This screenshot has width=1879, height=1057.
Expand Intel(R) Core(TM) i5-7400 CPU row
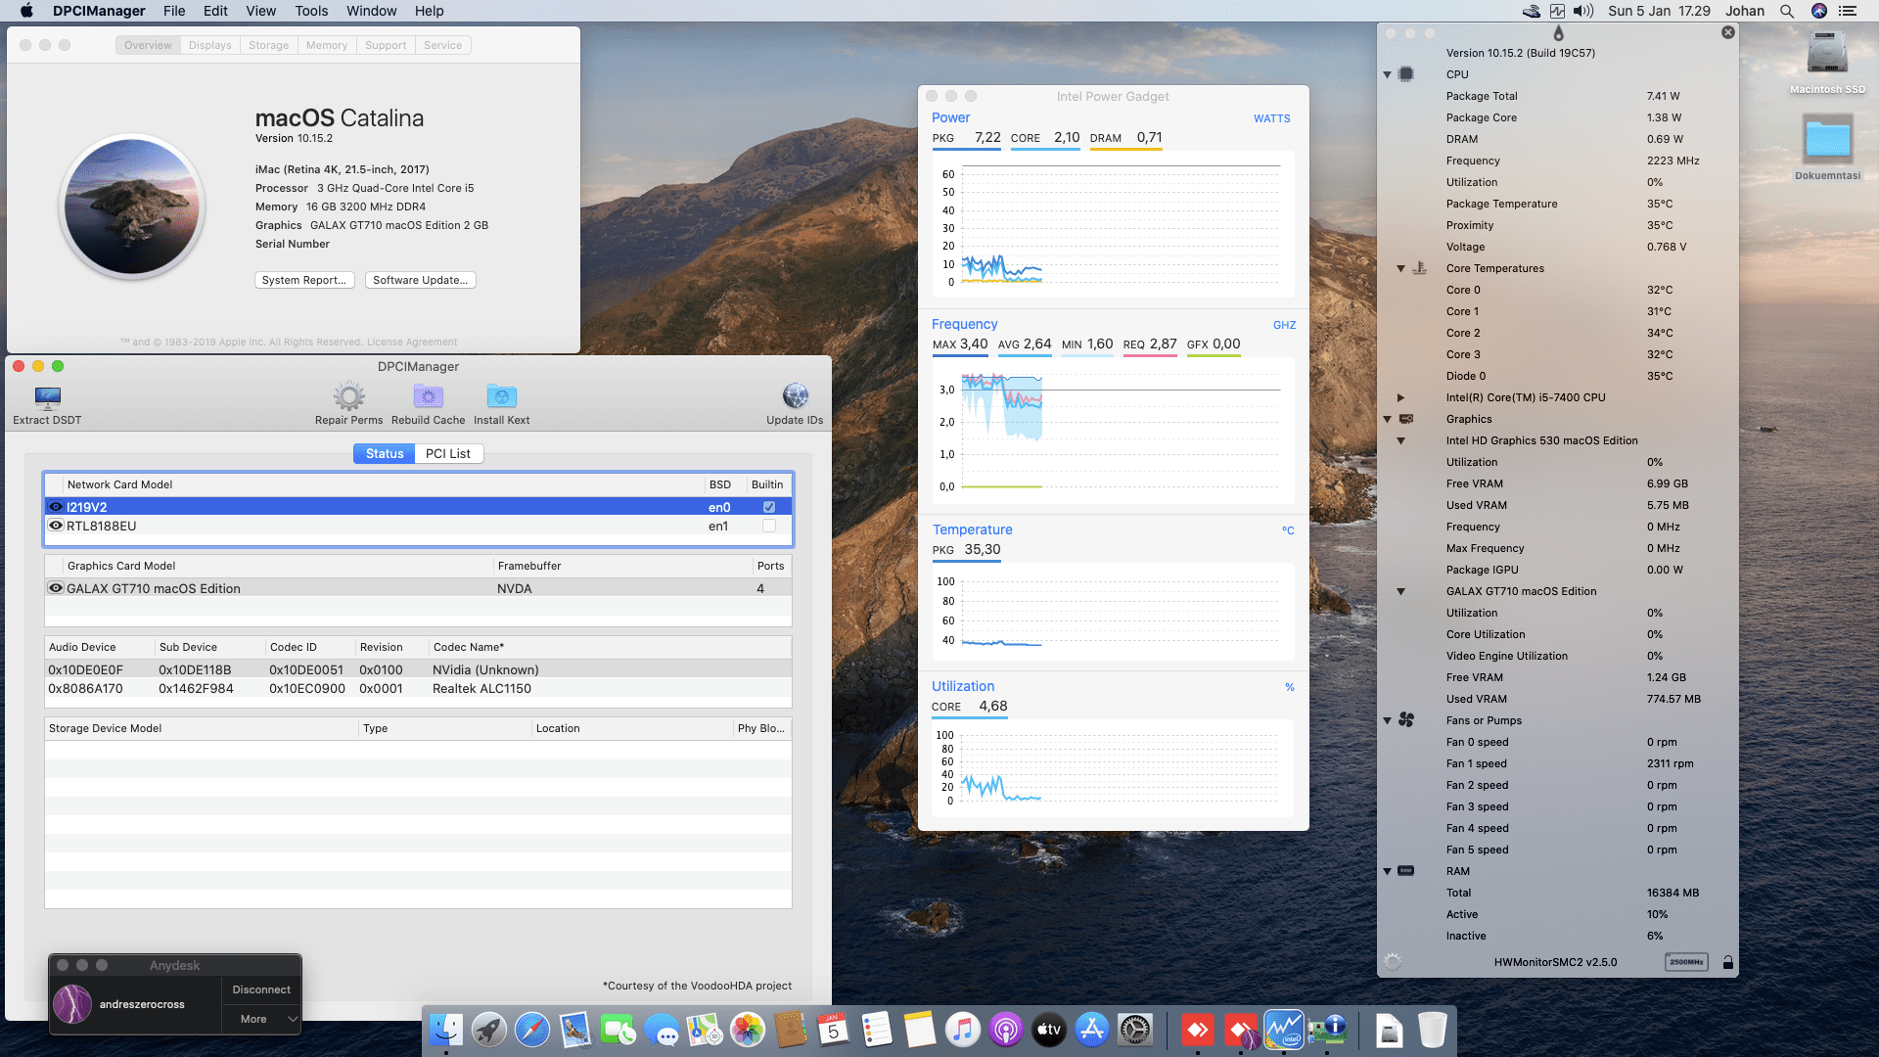[x=1400, y=397]
